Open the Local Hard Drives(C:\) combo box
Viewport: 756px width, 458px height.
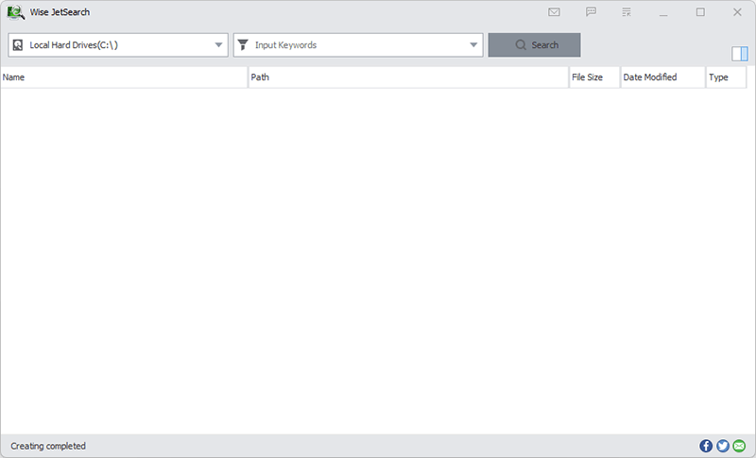click(x=118, y=44)
